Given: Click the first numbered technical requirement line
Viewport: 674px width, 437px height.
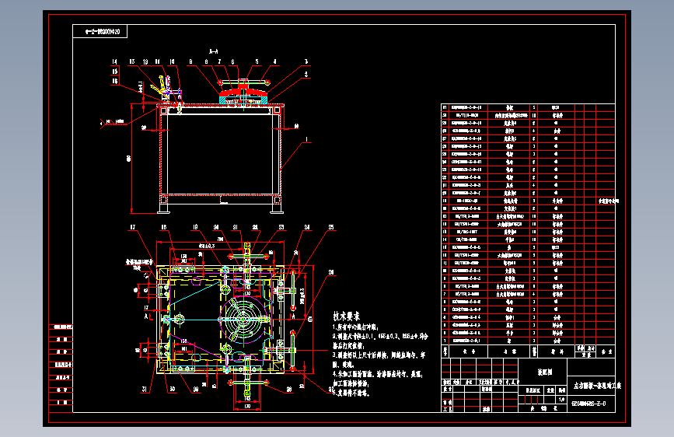Looking at the screenshot, I should click(x=355, y=327).
